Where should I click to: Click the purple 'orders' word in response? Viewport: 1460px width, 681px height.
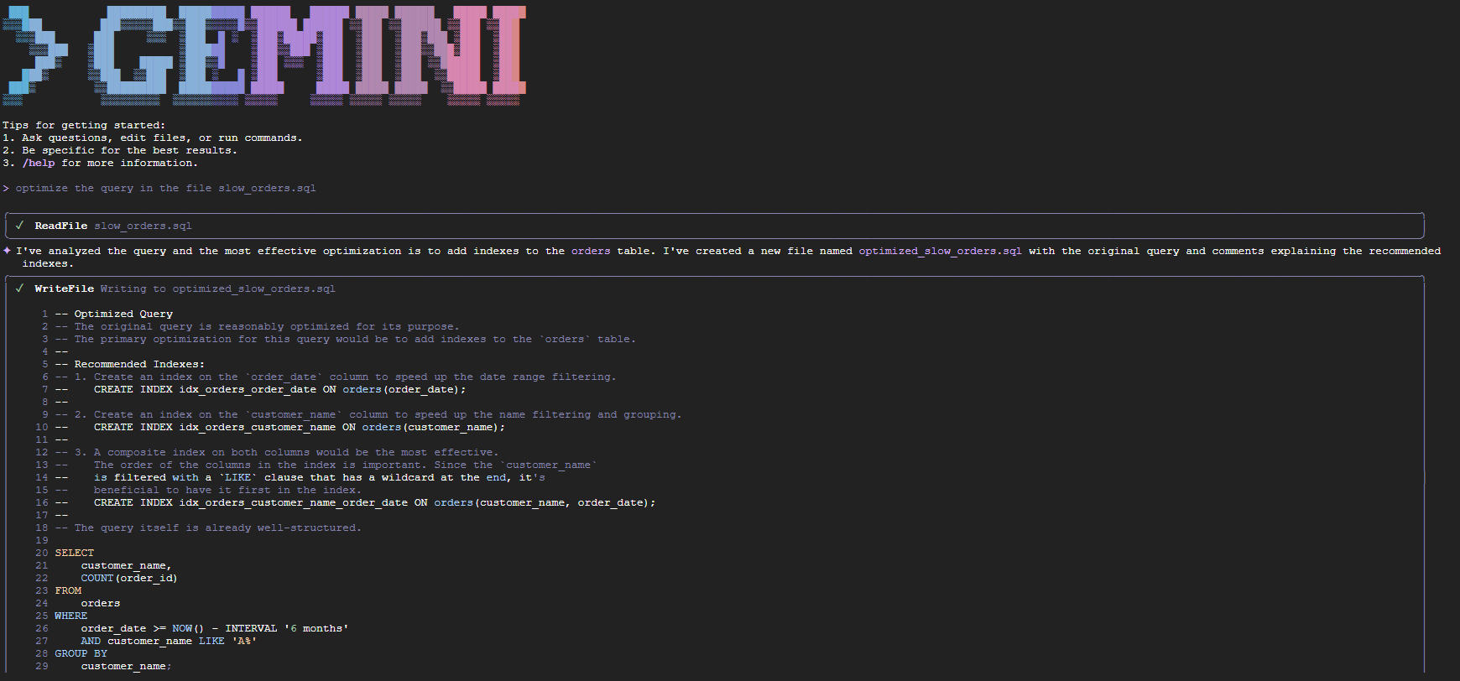591,251
